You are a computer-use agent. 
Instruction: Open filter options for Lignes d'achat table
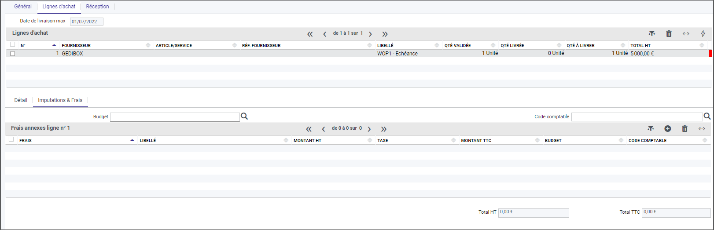tap(651, 34)
